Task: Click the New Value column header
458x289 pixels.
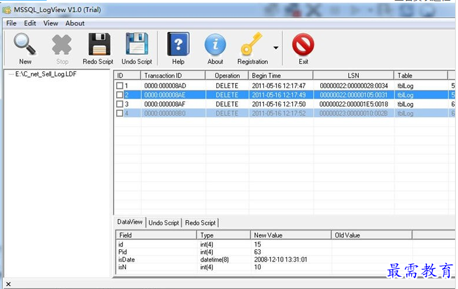Action: click(x=291, y=235)
